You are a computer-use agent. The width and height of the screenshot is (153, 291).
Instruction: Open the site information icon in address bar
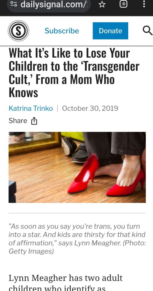[x=14, y=5]
